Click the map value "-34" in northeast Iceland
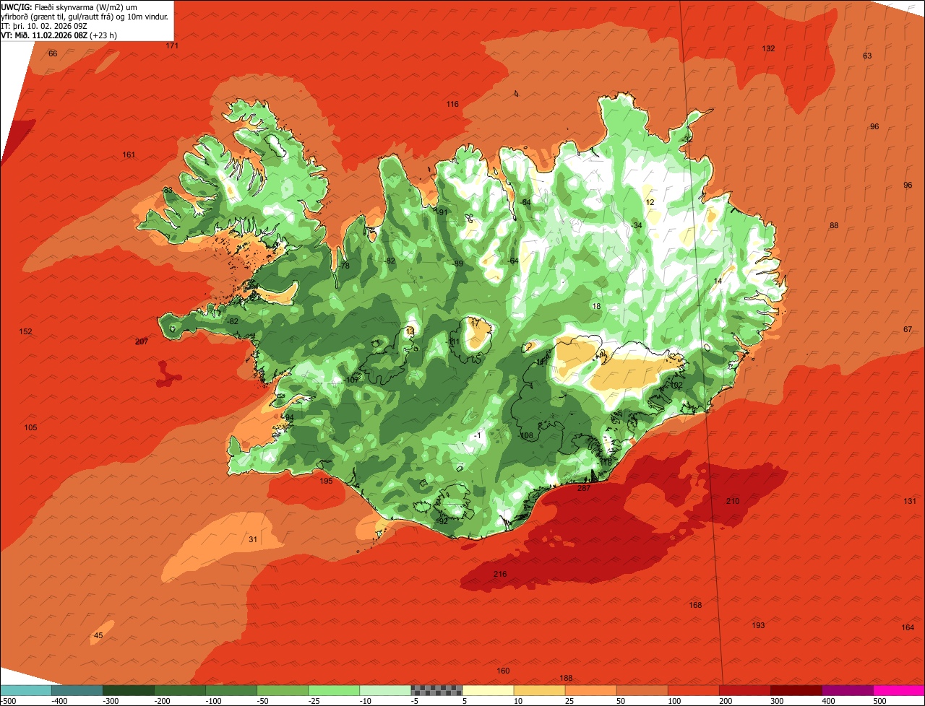 tap(636, 225)
